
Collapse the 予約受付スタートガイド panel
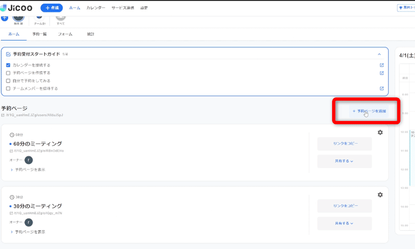click(379, 54)
